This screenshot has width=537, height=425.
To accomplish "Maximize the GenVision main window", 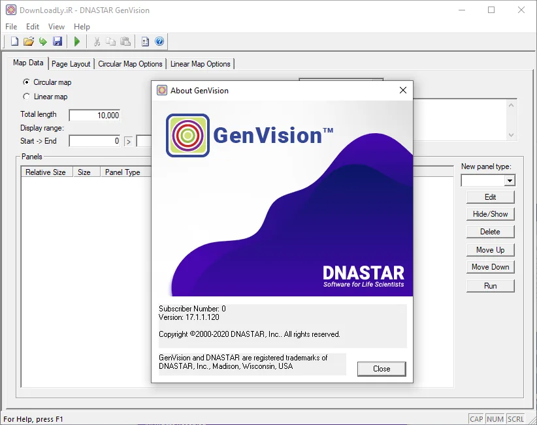I will [x=491, y=10].
